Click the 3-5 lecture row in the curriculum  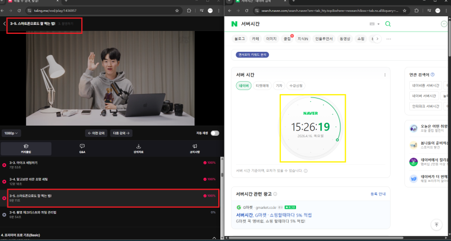[x=109, y=198]
